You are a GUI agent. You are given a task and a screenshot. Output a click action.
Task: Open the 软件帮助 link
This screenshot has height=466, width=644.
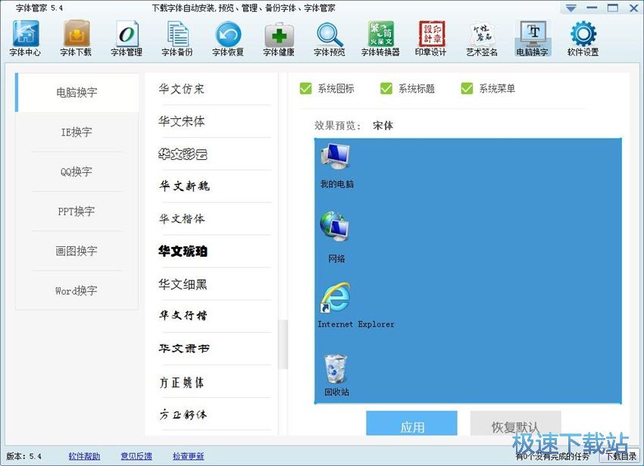[x=84, y=456]
